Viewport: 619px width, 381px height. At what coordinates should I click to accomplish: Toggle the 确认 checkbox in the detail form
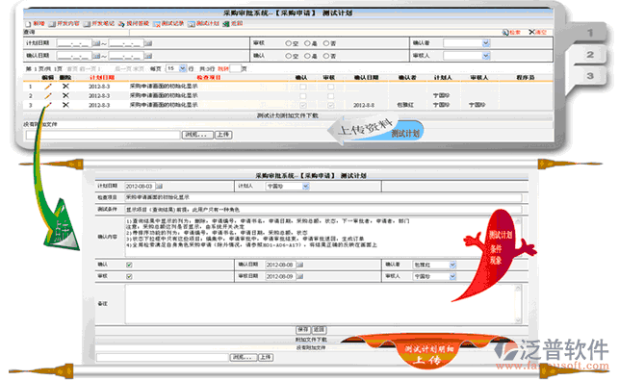click(x=129, y=265)
